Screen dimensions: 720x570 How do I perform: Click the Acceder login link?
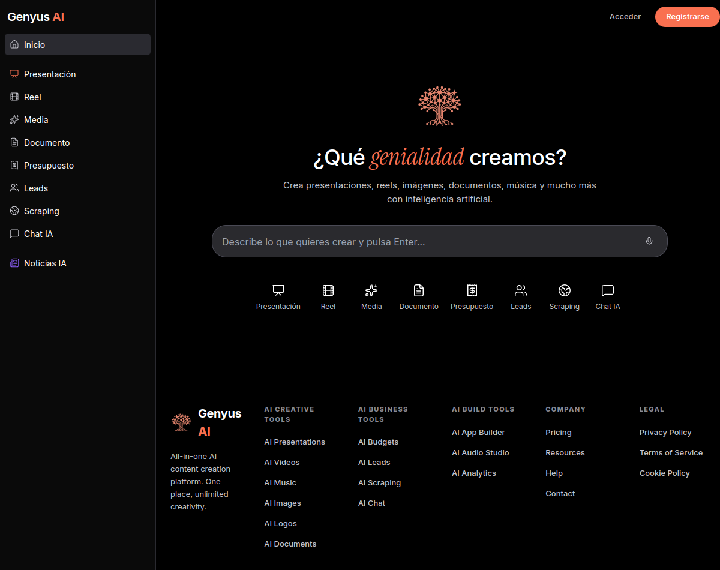(x=625, y=17)
